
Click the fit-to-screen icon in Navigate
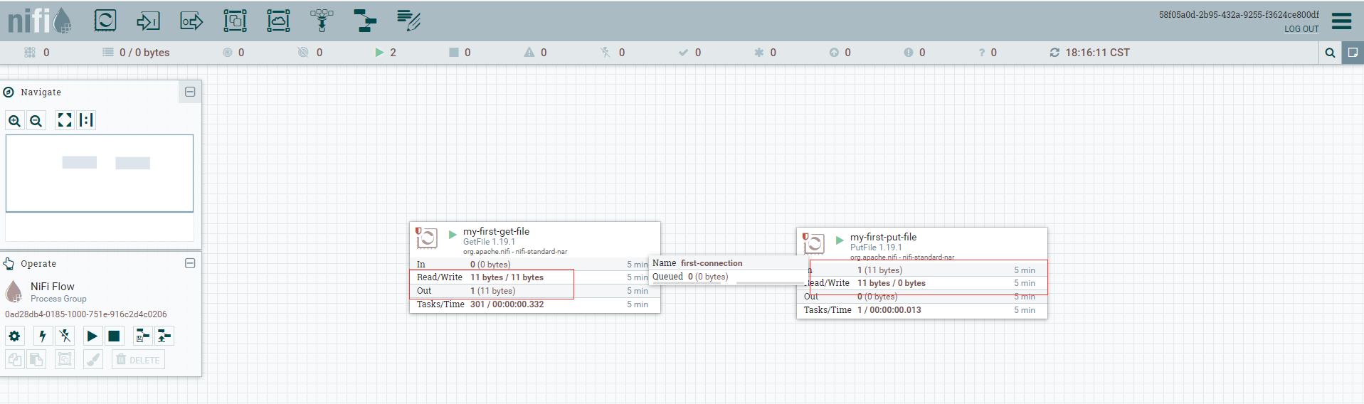tap(65, 120)
